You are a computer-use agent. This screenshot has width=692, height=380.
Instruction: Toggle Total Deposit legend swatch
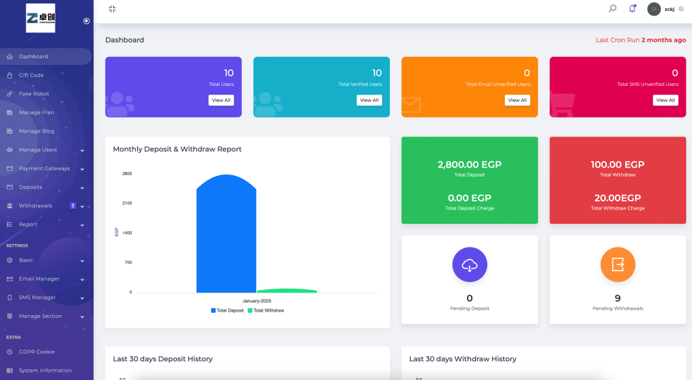click(213, 310)
